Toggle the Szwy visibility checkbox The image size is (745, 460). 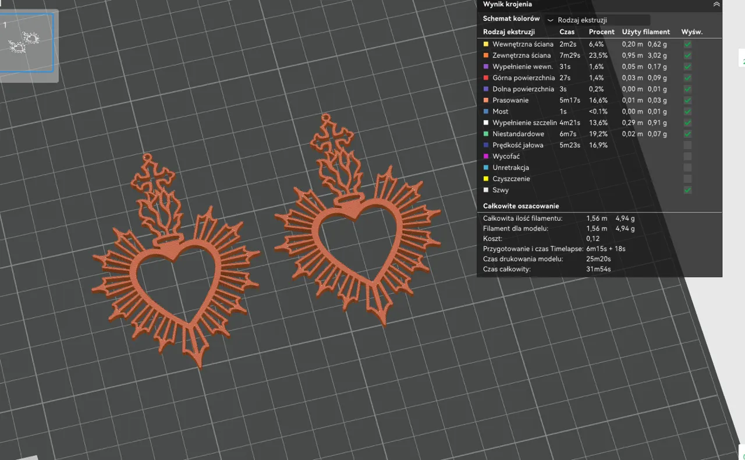pyautogui.click(x=687, y=190)
